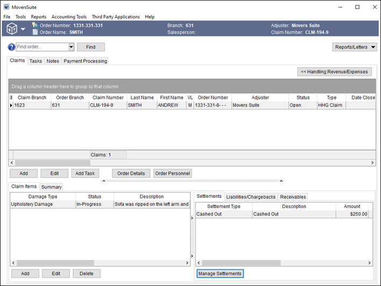
Task: Click the Handling Revenue/Expenses button
Action: [x=334, y=71]
